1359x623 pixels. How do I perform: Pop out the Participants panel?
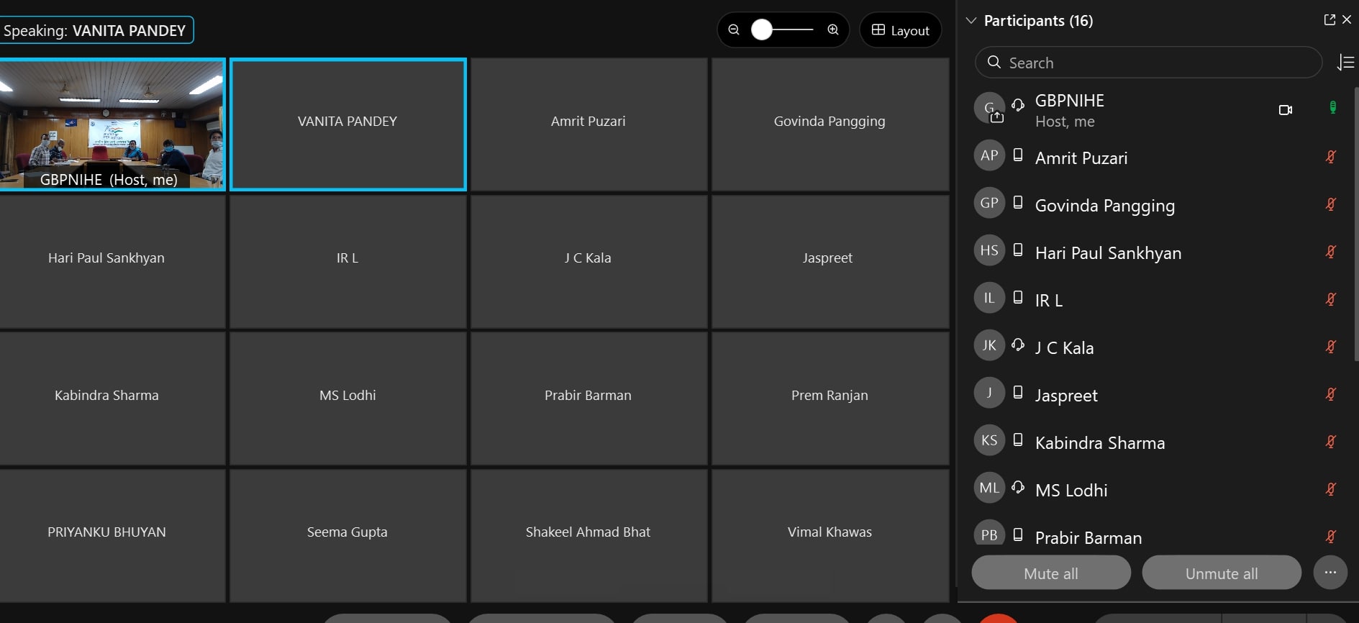click(x=1330, y=20)
